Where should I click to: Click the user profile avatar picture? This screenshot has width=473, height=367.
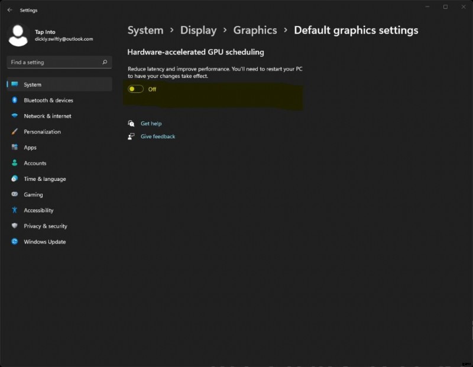point(18,35)
